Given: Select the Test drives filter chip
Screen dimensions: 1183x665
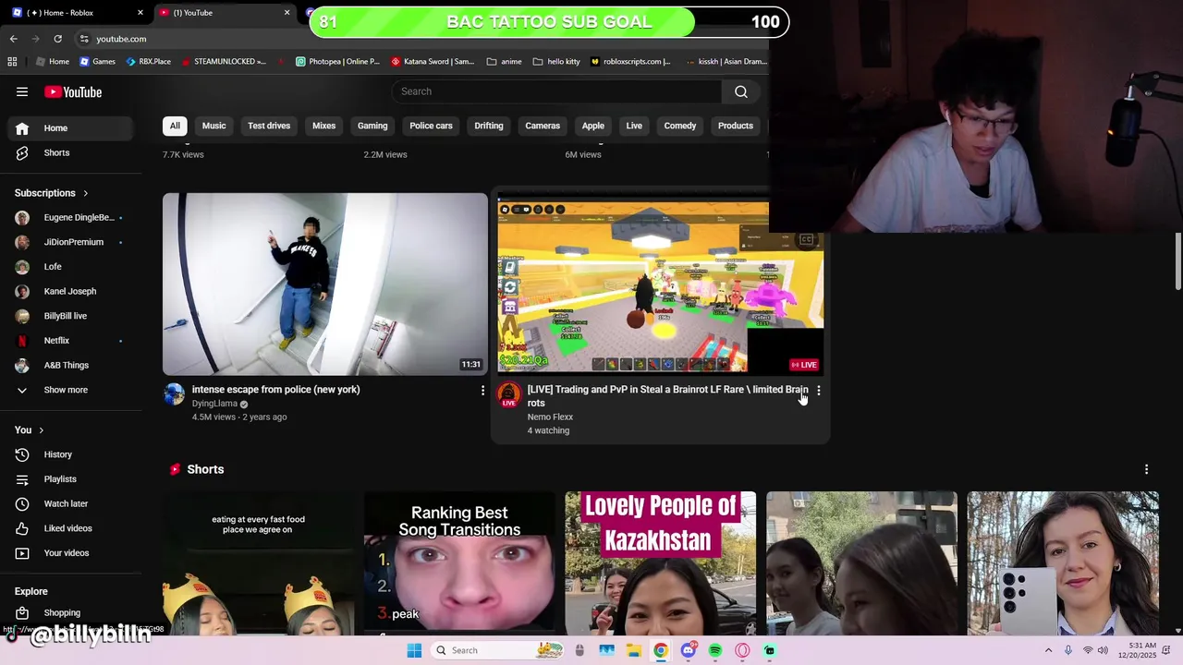Looking at the screenshot, I should click(269, 126).
